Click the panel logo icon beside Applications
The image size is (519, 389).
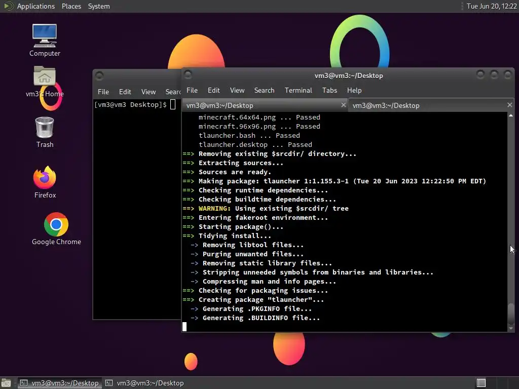click(x=8, y=6)
